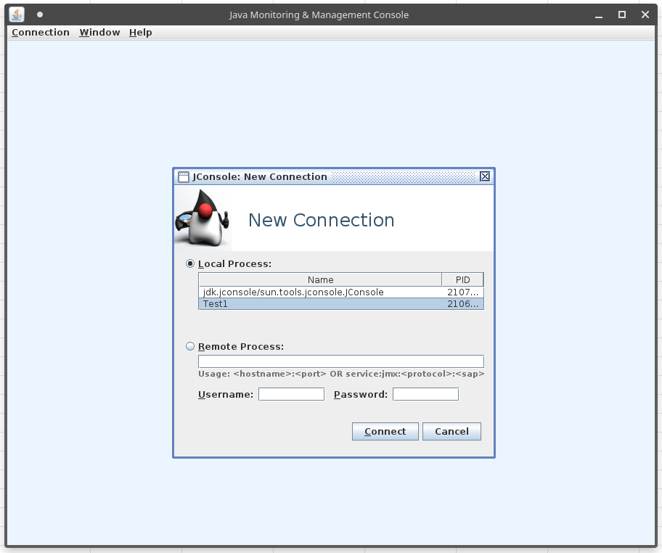Open the Help menu
The image size is (662, 553).
141,33
